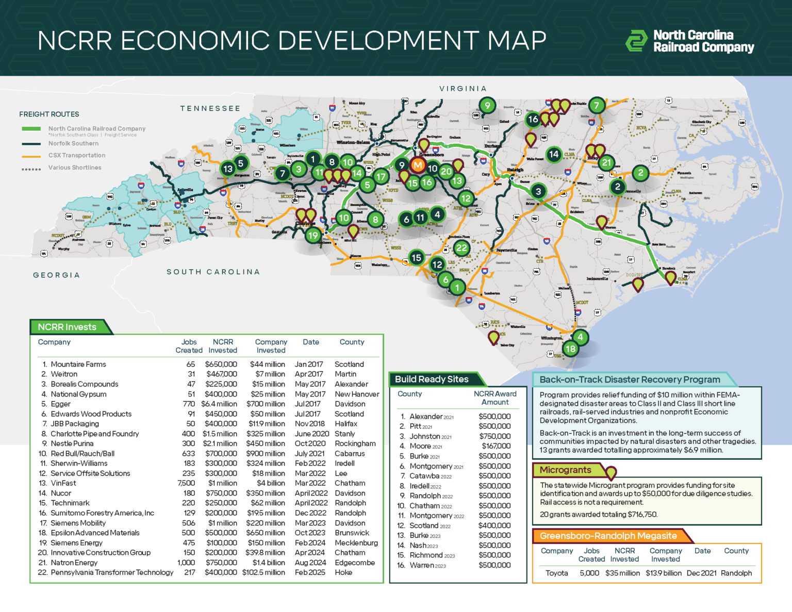
Task: Click the North Carolina Railroad Company logo
Action: coord(689,41)
